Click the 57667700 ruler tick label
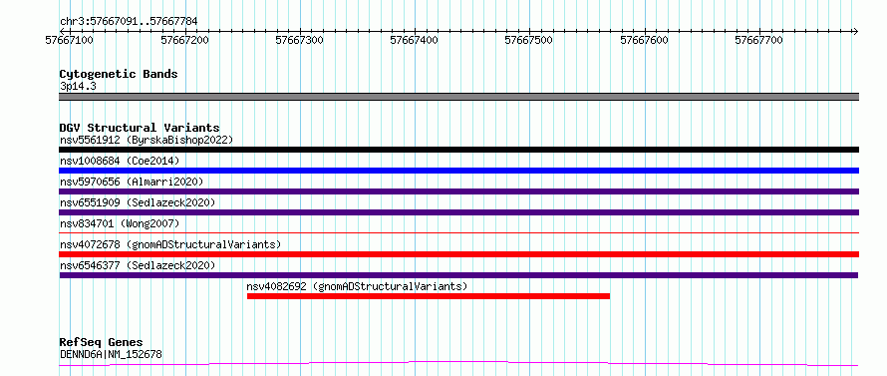Image resolution: width=887 pixels, height=376 pixels. coord(758,40)
